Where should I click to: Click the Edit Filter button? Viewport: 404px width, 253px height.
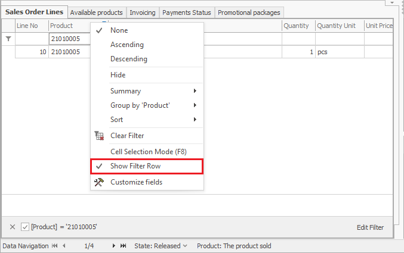click(x=370, y=227)
